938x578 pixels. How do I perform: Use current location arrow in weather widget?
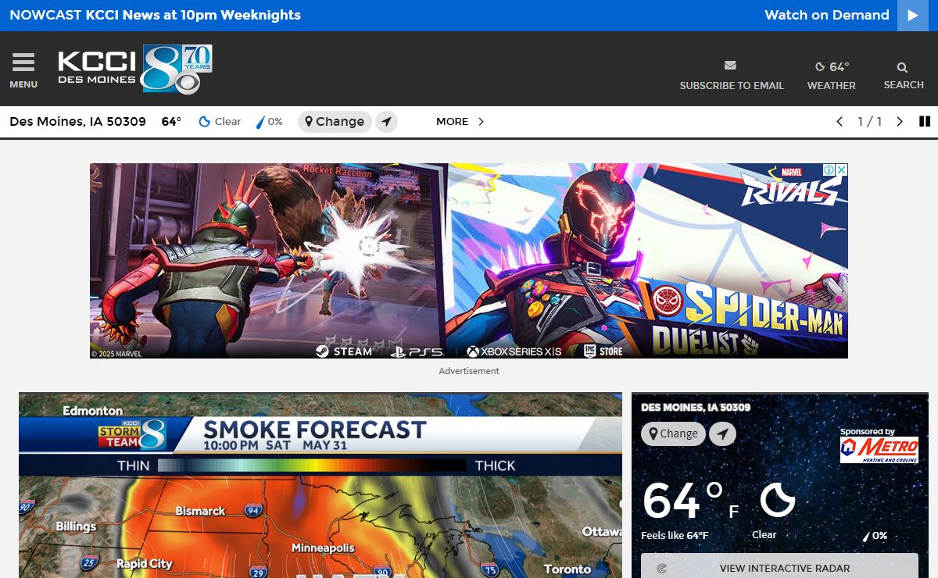click(722, 434)
